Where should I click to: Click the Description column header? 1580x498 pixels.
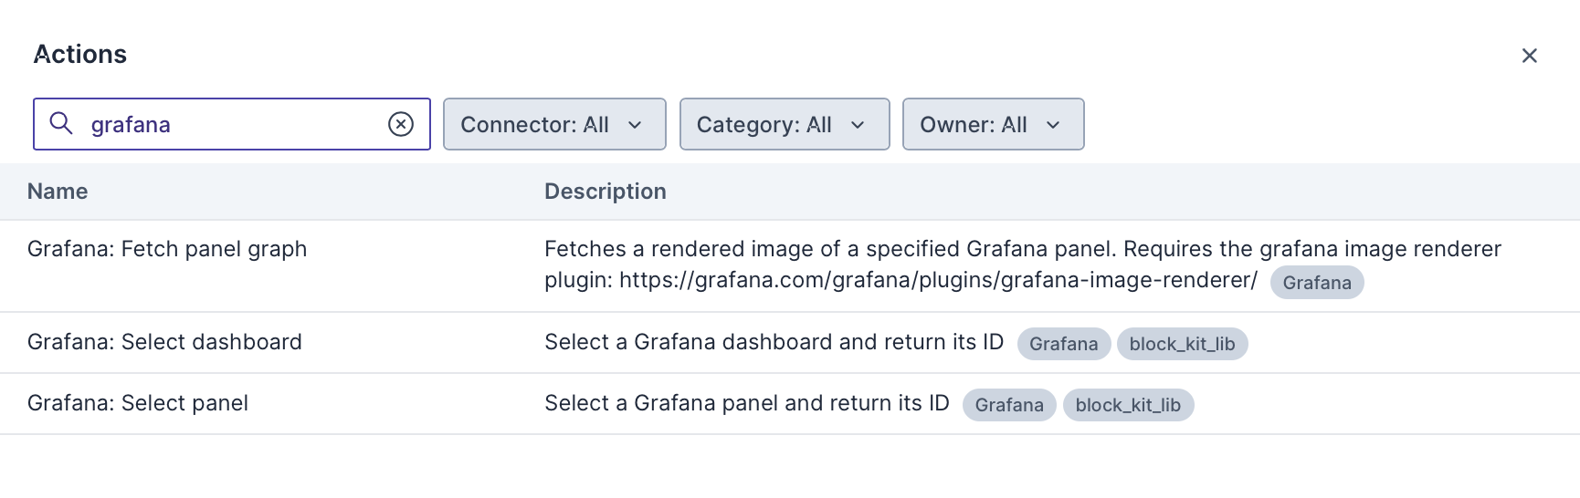pyautogui.click(x=605, y=192)
